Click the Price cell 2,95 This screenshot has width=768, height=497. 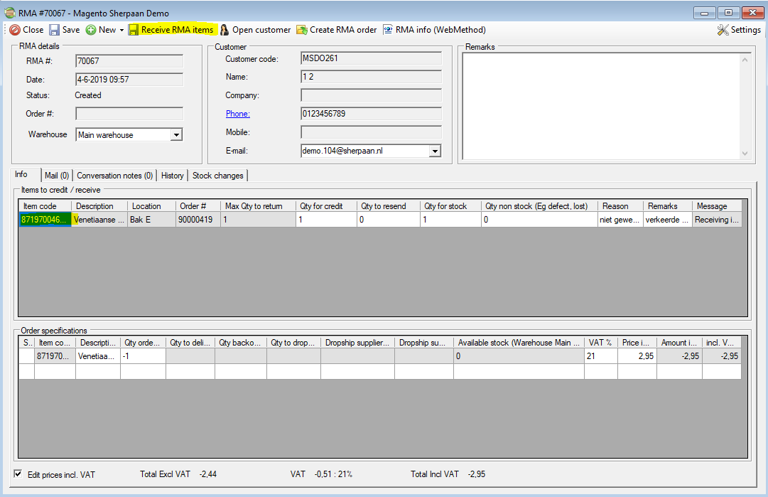[x=637, y=356]
